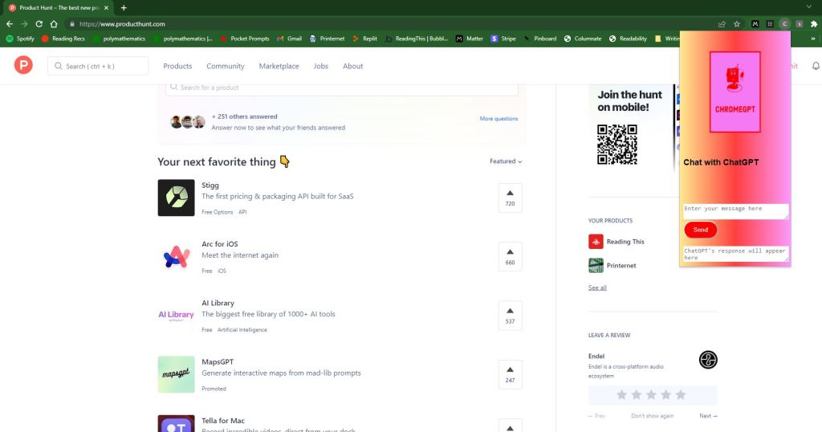This screenshot has width=822, height=432.
Task: Open the Featured sort dropdown
Action: pyautogui.click(x=506, y=161)
